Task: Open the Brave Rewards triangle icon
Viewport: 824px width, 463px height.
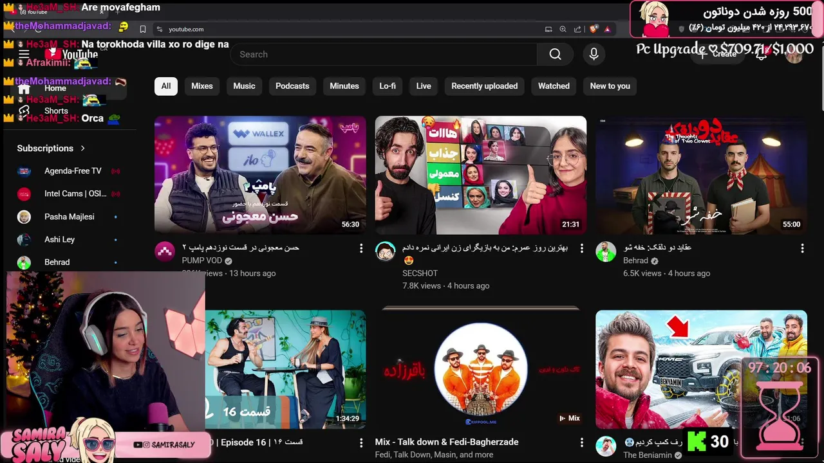Action: (x=607, y=29)
